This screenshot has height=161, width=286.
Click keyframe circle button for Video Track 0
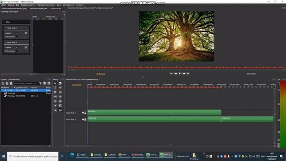pos(26,33)
